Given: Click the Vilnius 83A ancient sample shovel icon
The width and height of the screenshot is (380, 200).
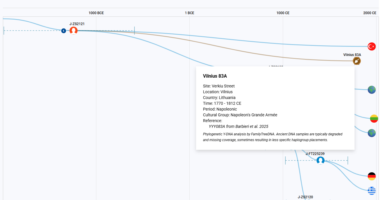Looking at the screenshot, I should click(x=357, y=61).
